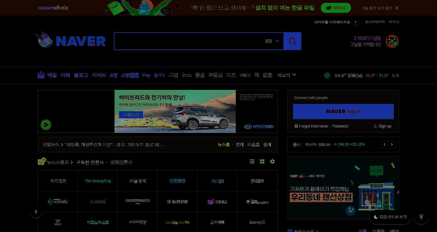This screenshot has height=232, width=437.
Task: Click the Password recovery link
Action: [340, 126]
